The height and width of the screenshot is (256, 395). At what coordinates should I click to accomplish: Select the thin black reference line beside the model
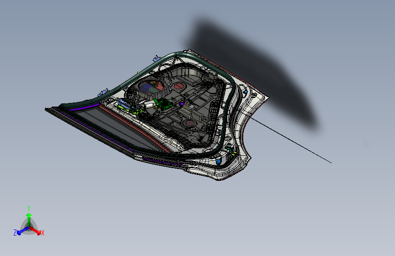291,140
